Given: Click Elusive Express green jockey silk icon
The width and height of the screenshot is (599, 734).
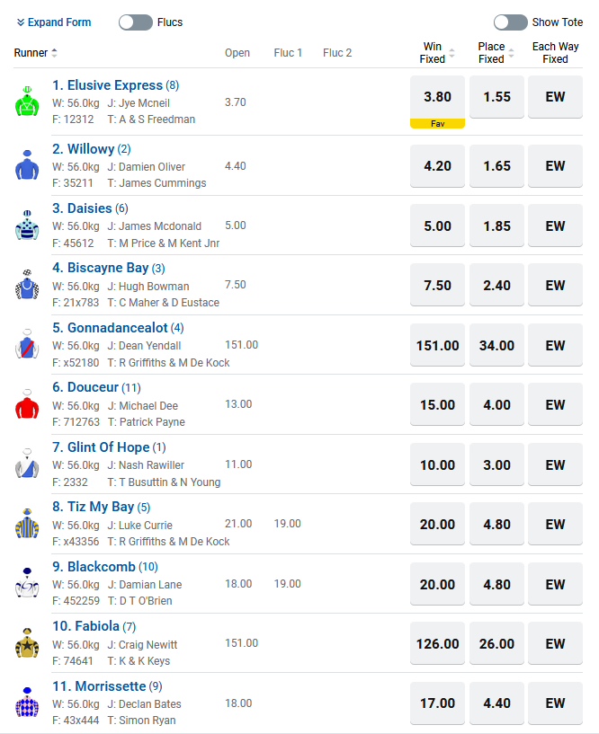Looking at the screenshot, I should [28, 102].
